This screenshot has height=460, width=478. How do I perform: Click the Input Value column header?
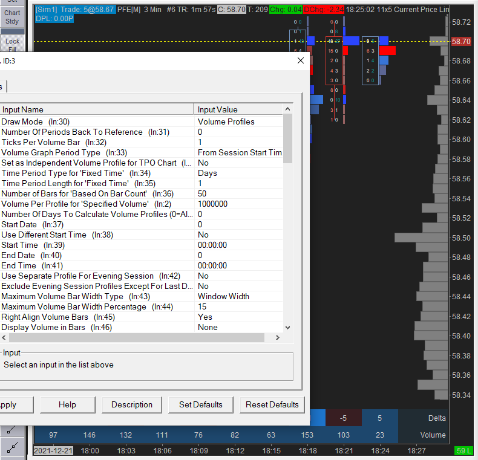(x=238, y=109)
